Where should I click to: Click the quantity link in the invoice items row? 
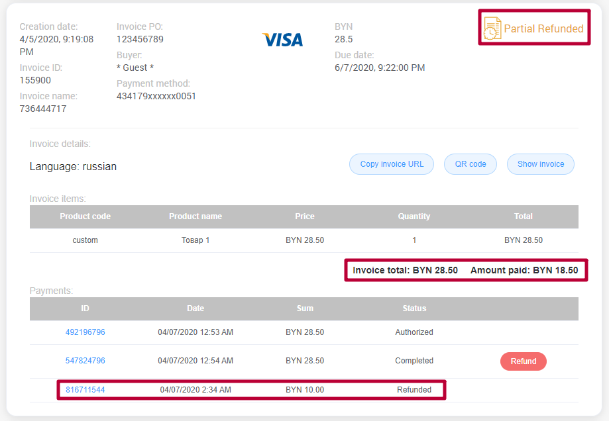[414, 240]
